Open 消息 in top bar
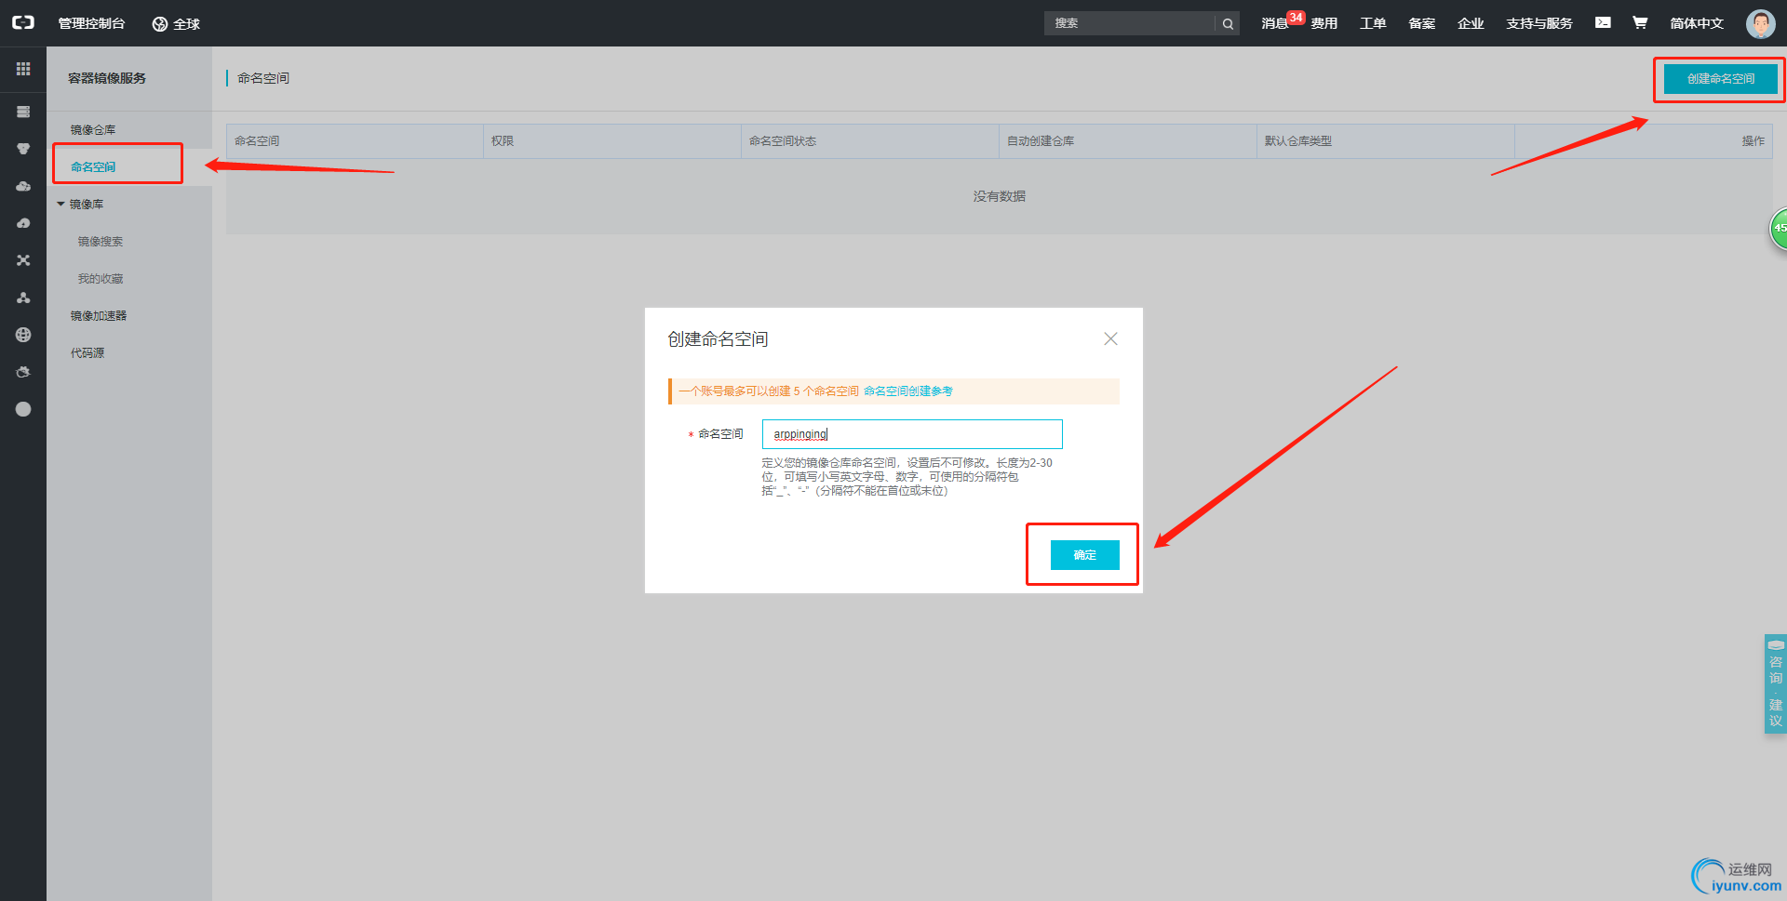 click(1274, 23)
